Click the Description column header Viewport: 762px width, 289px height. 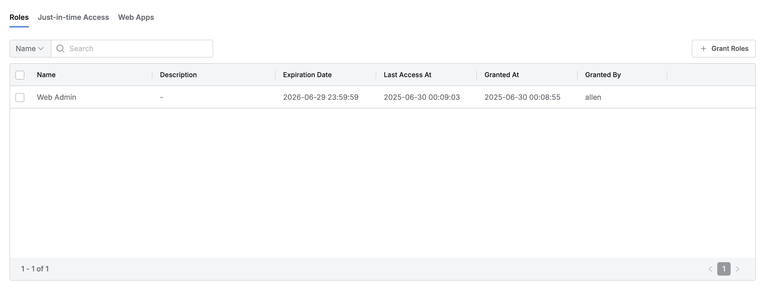click(178, 75)
